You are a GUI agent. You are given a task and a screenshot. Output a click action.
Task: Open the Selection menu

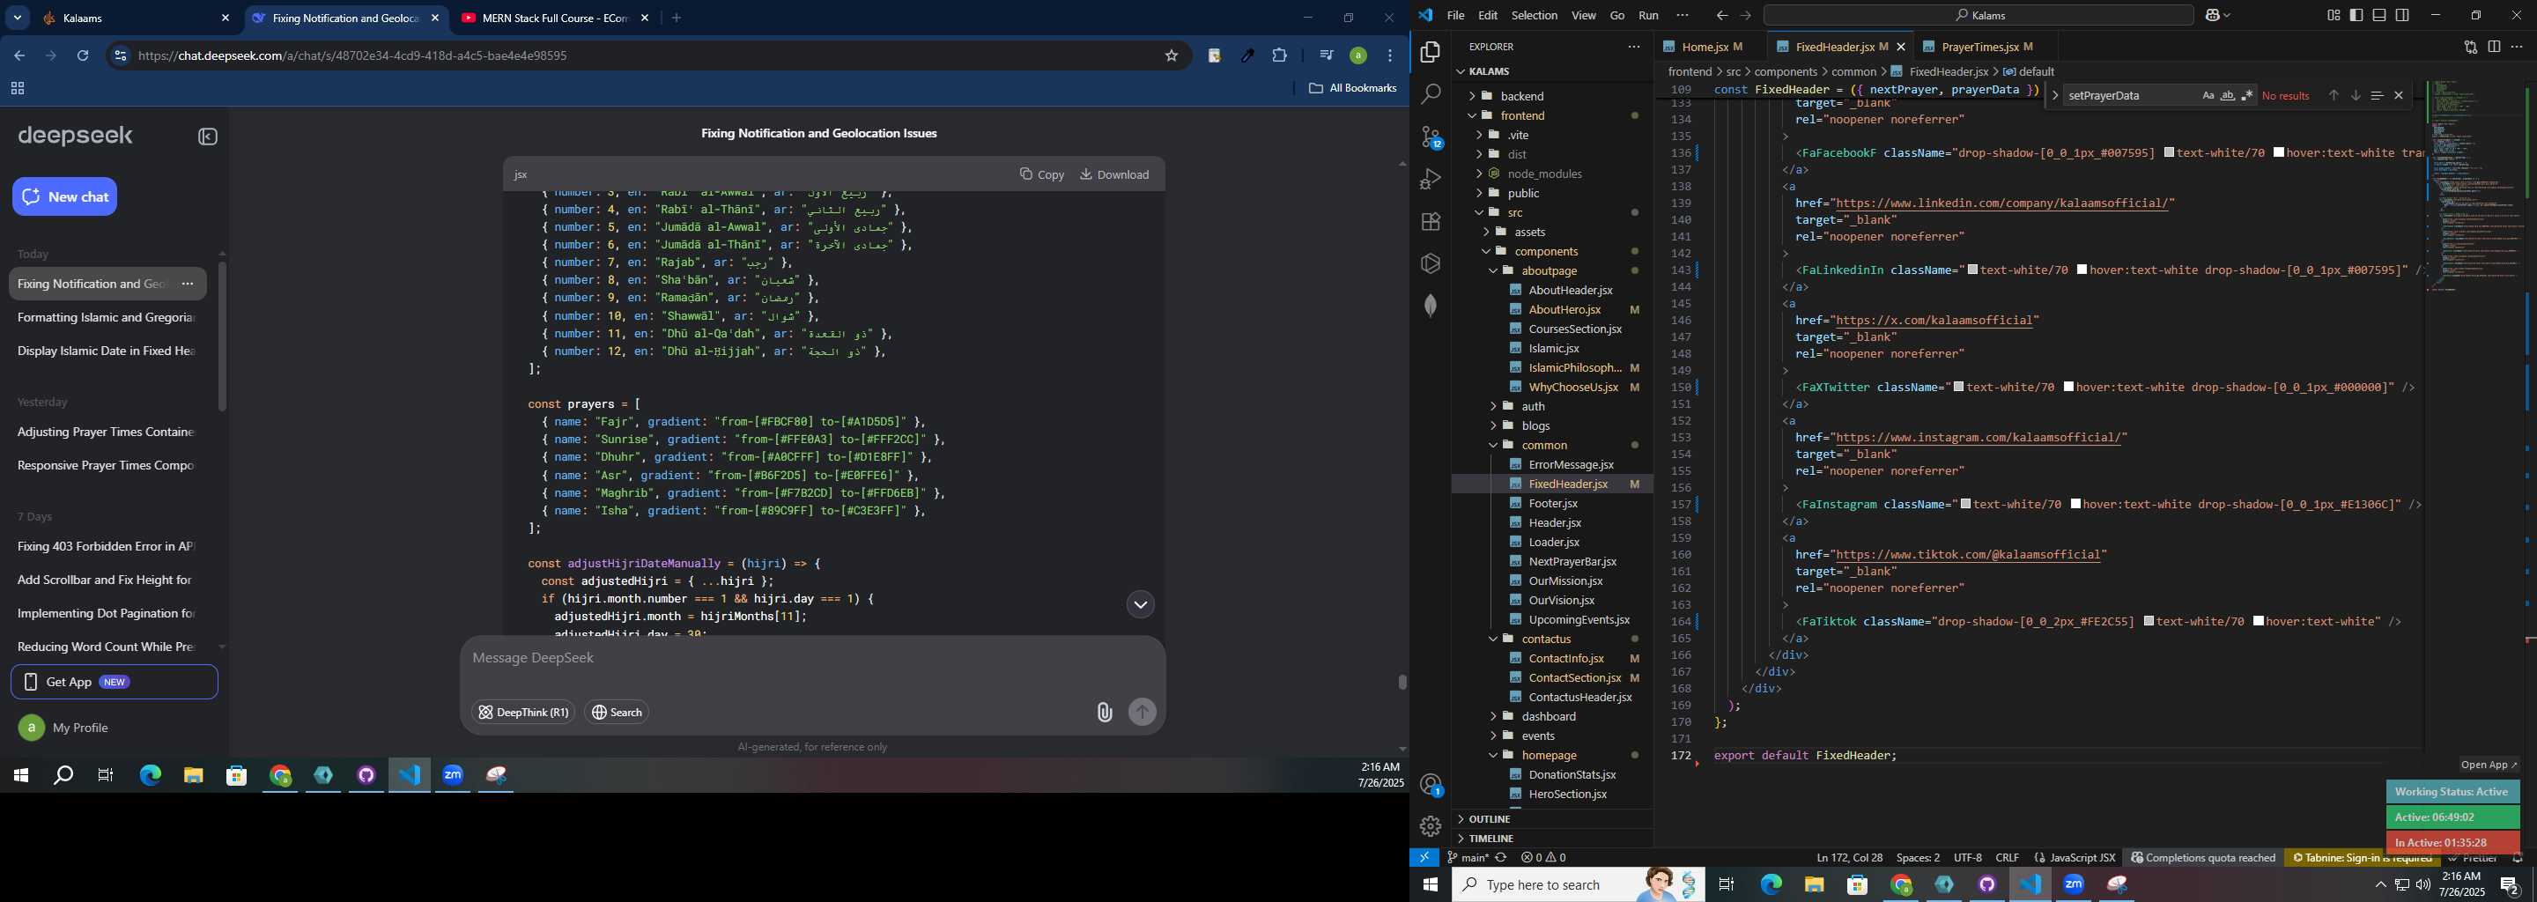click(1535, 16)
